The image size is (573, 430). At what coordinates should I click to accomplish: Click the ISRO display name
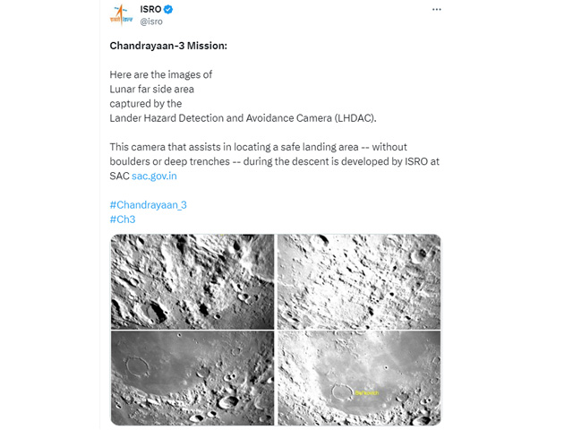point(150,10)
